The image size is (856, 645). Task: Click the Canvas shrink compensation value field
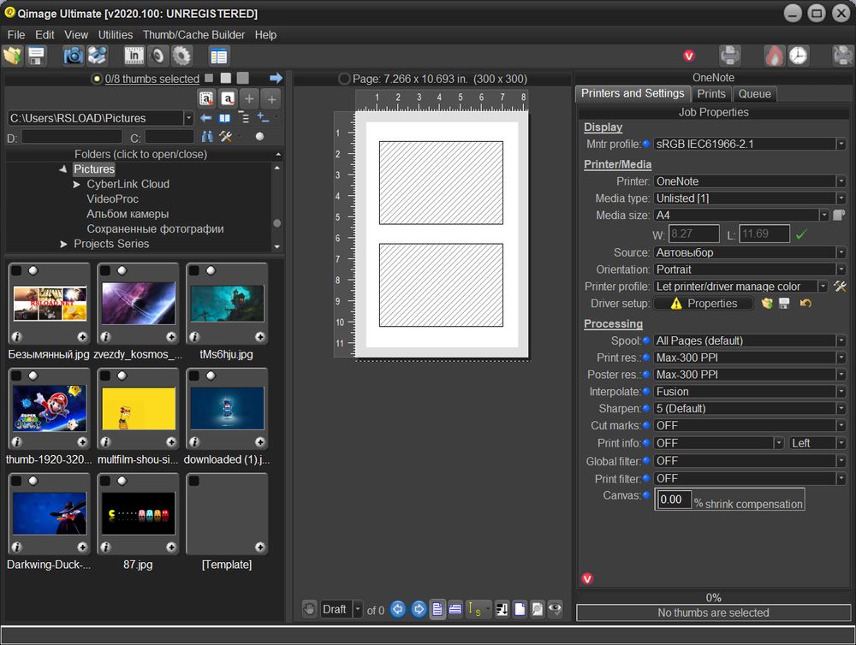[674, 500]
